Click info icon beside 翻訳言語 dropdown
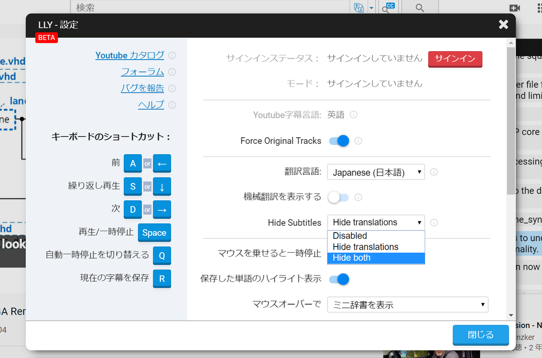Image resolution: width=542 pixels, height=358 pixels. tap(434, 172)
